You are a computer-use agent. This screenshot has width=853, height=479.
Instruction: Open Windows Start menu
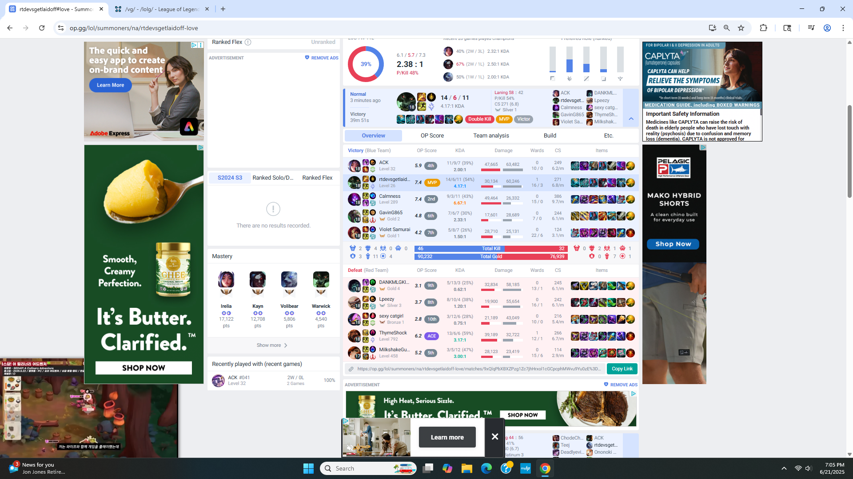[x=308, y=468]
